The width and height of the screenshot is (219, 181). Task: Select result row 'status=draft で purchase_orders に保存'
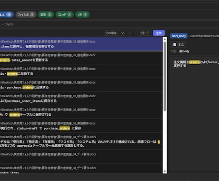(x=81, y=126)
